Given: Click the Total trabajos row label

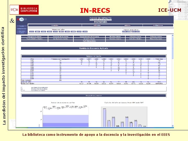Looking at the screenshot, I should point(26,80).
